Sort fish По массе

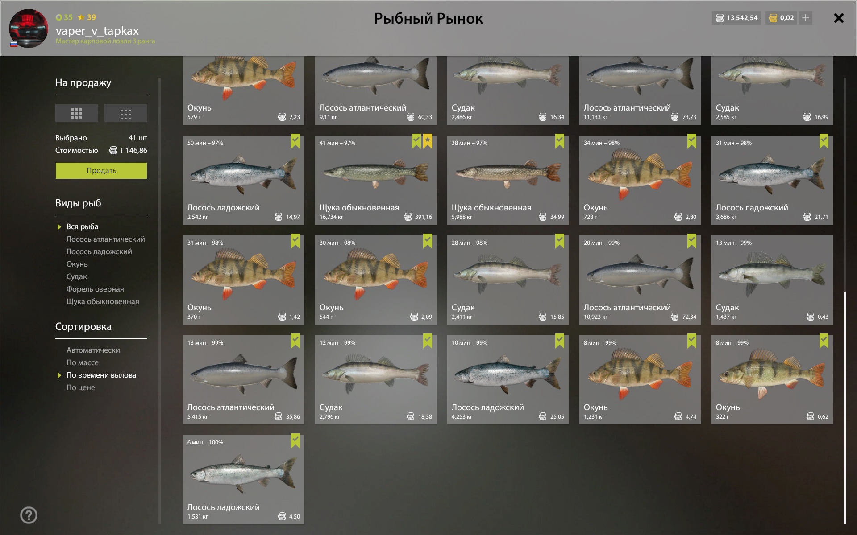tap(83, 362)
